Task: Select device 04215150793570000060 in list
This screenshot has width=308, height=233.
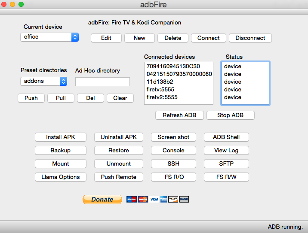Action: (x=179, y=74)
